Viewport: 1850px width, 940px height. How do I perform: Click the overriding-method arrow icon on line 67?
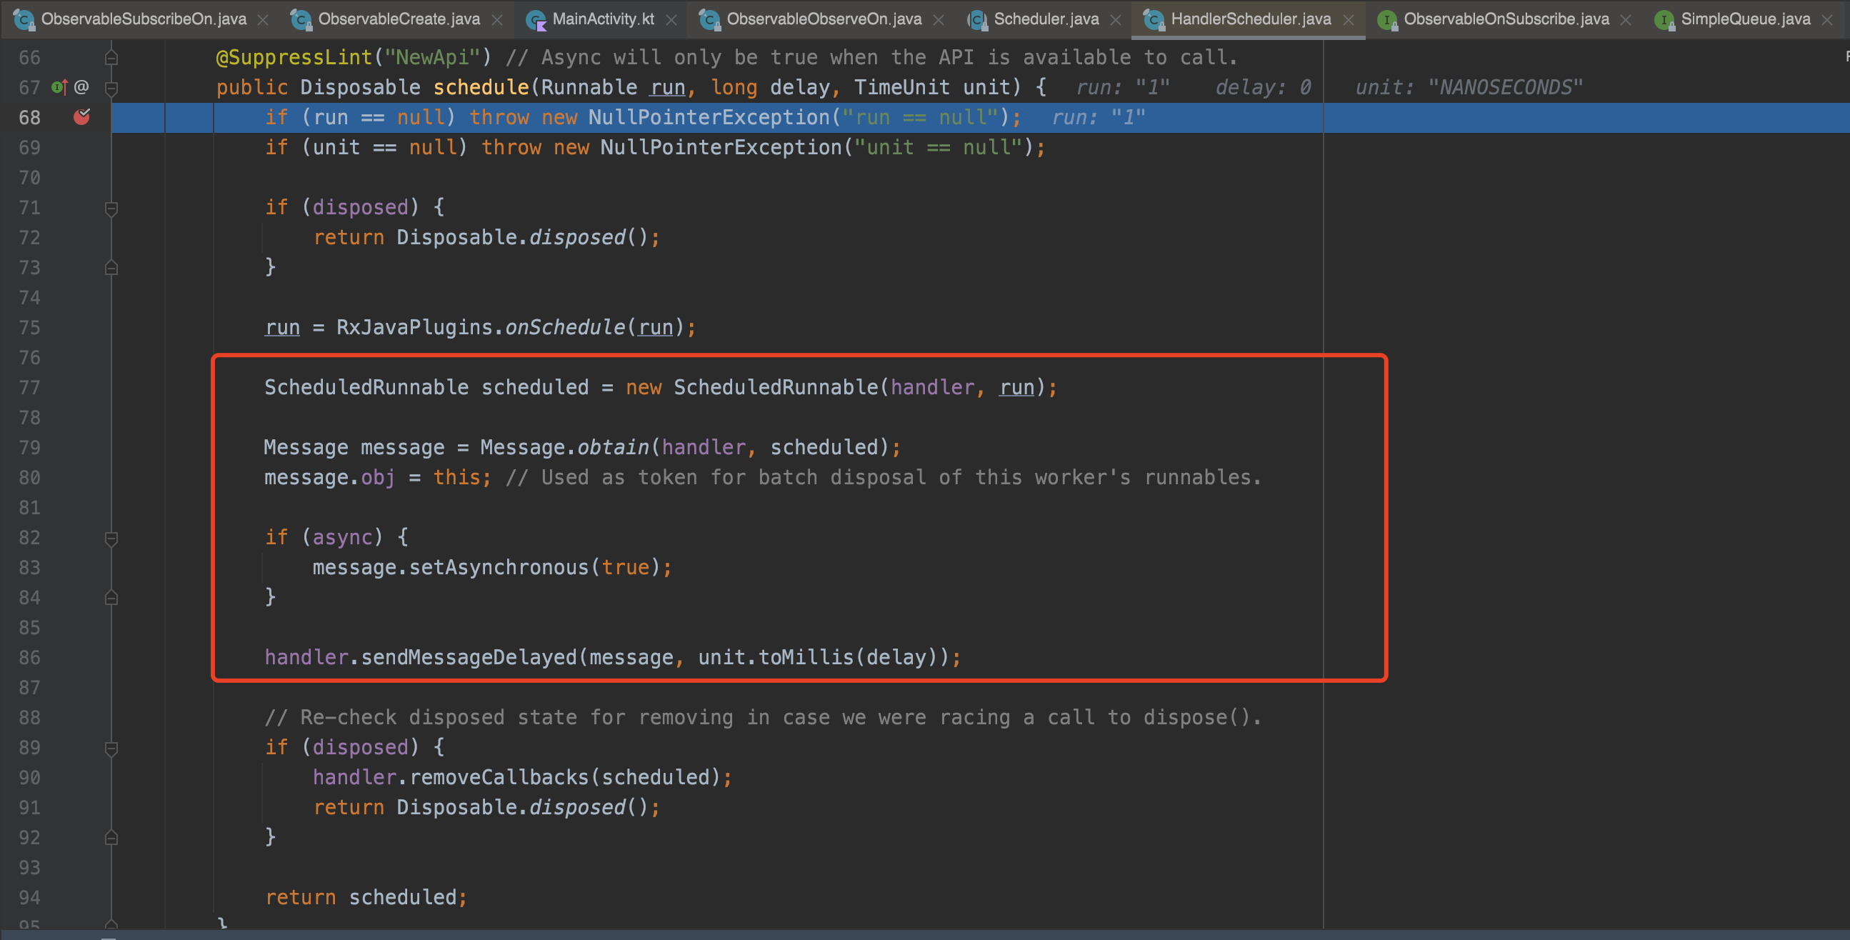[58, 87]
